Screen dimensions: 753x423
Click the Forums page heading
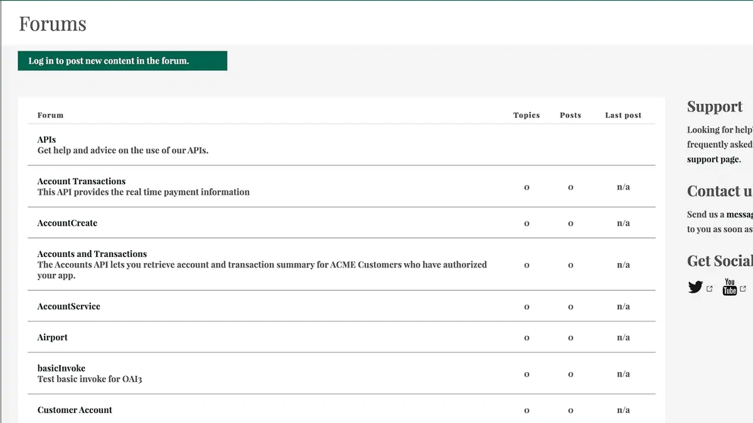(53, 24)
